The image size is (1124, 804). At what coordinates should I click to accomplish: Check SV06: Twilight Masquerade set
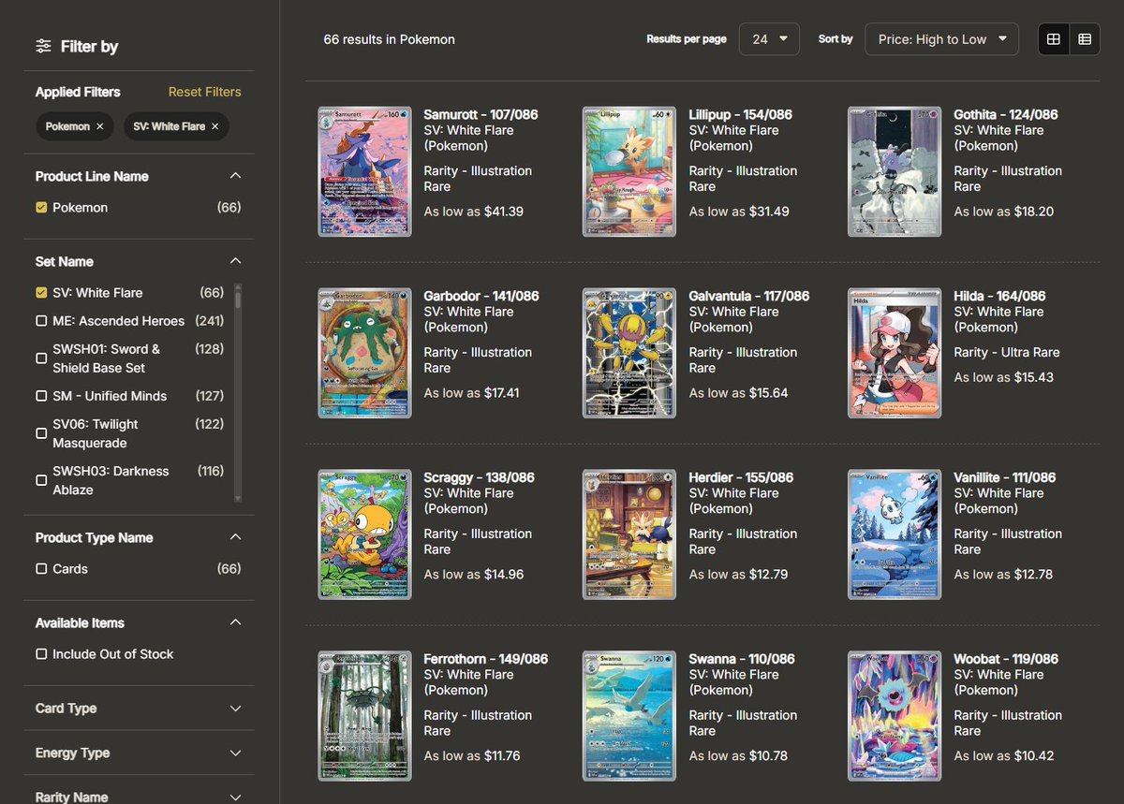pos(41,433)
